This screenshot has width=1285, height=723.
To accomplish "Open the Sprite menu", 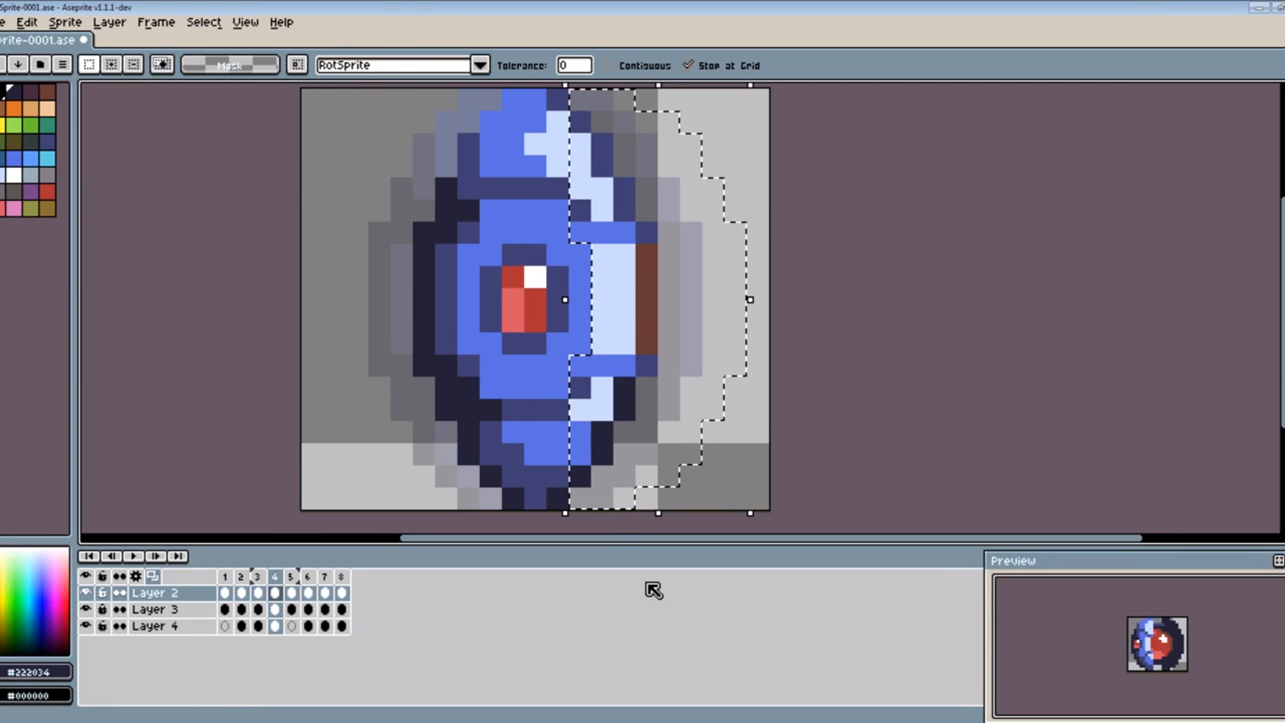I will click(65, 22).
